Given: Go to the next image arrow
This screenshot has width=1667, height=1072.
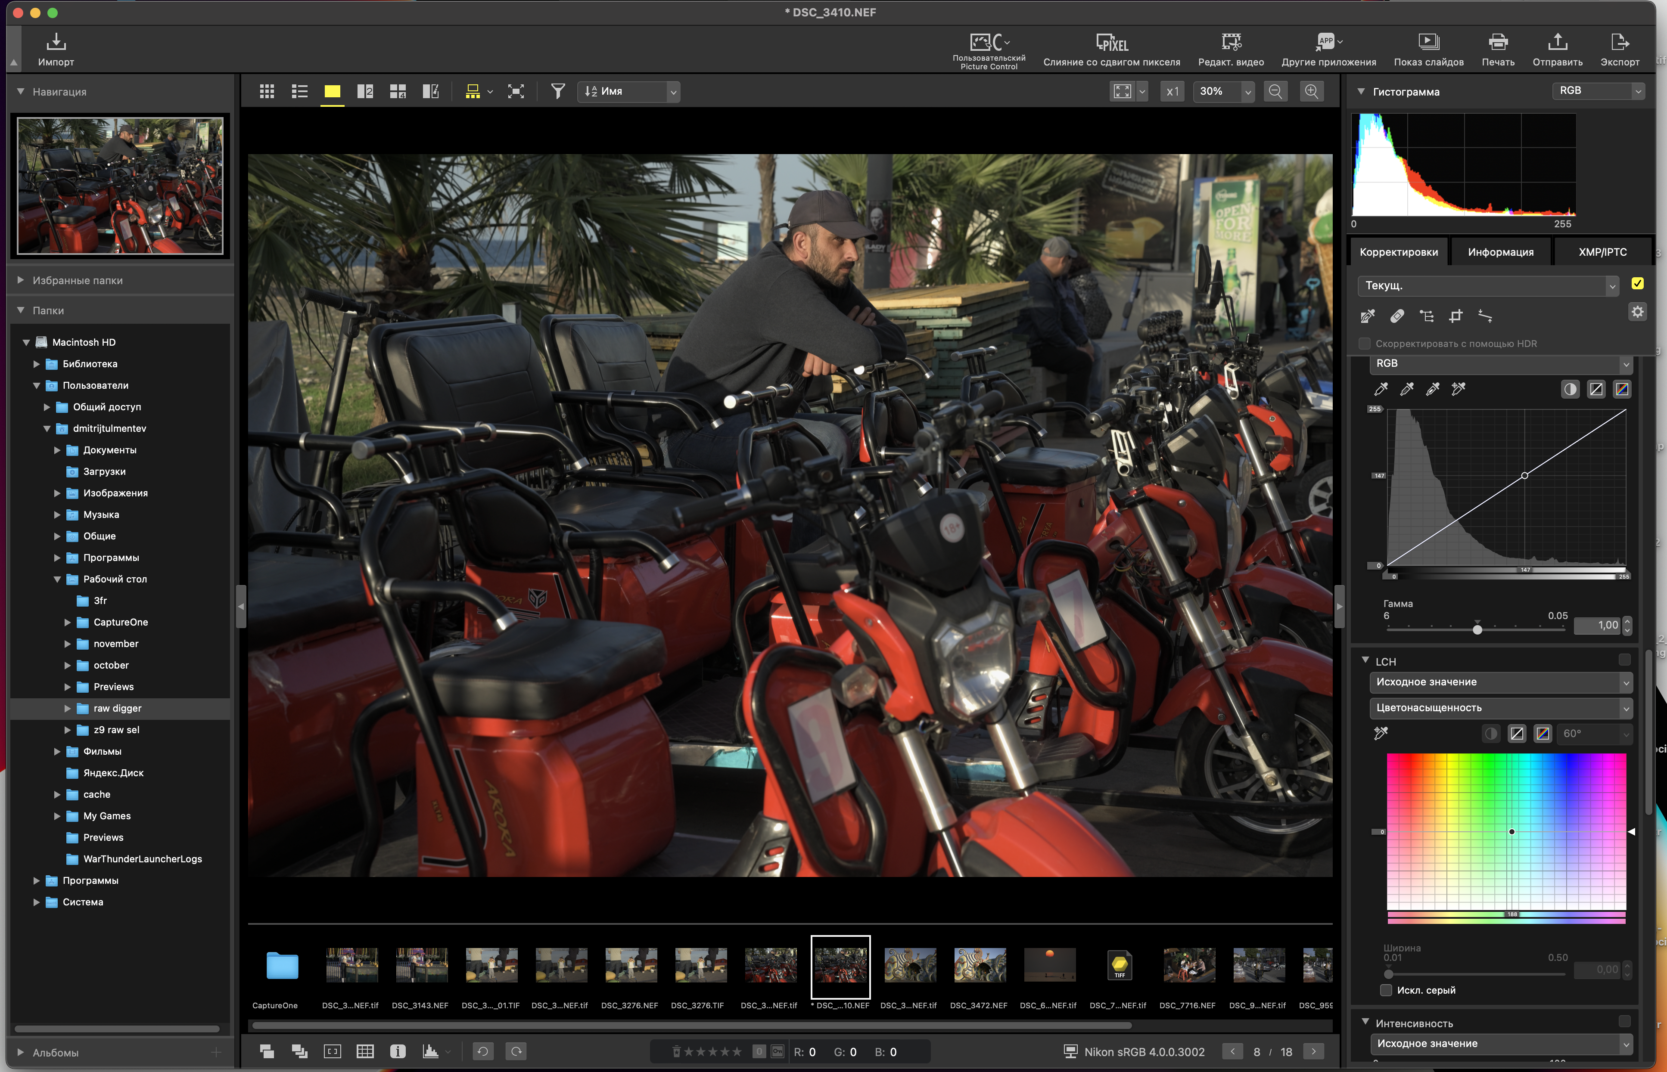Looking at the screenshot, I should click(1313, 1051).
